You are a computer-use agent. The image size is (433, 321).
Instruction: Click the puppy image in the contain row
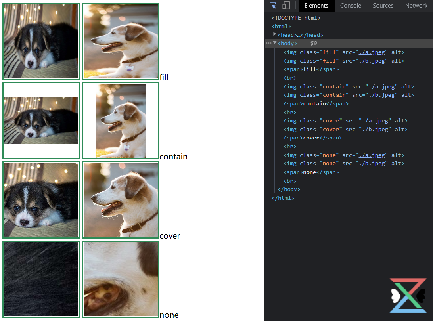[x=41, y=120]
